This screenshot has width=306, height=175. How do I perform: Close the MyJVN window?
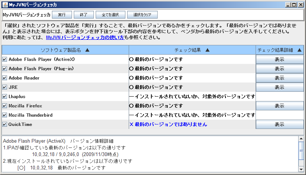tap(301, 5)
